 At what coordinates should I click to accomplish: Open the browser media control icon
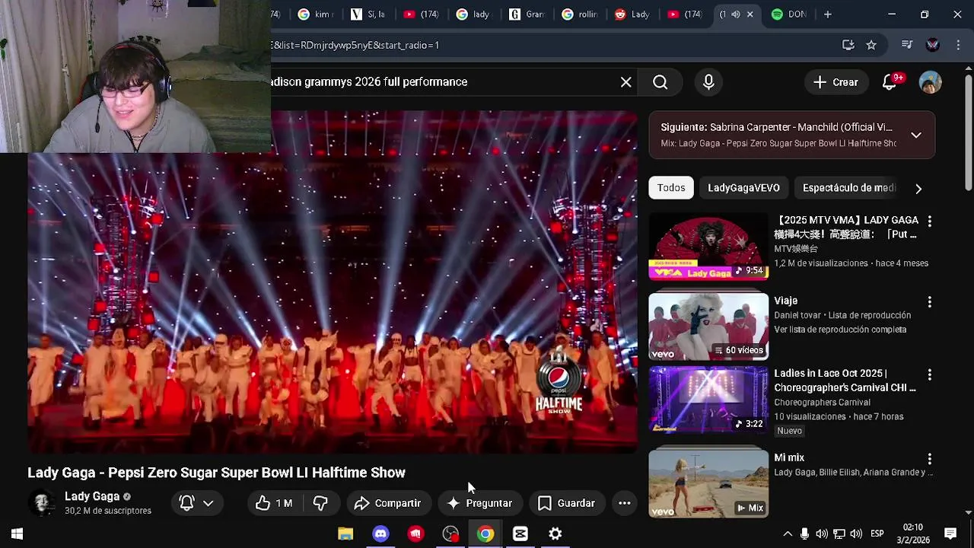click(x=906, y=45)
